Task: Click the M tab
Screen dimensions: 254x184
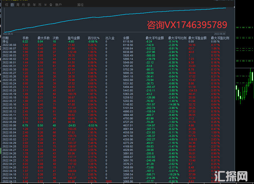Action: (45, 5)
